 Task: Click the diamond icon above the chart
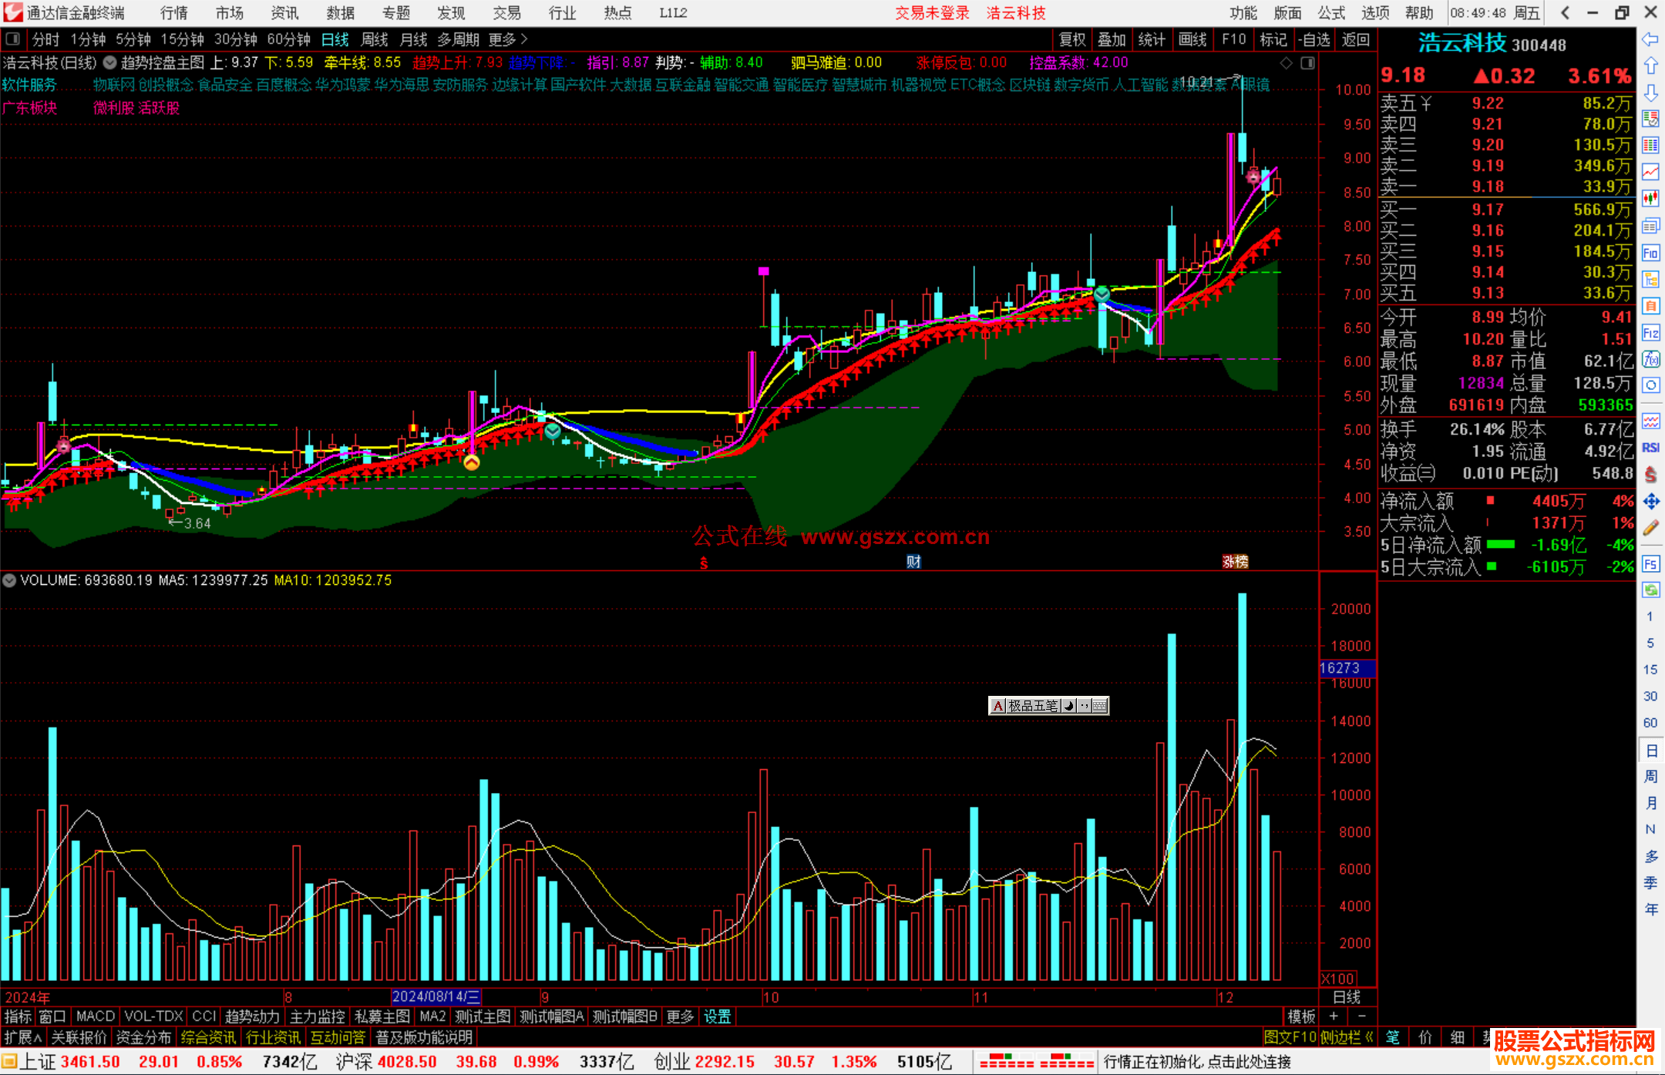(x=1286, y=63)
